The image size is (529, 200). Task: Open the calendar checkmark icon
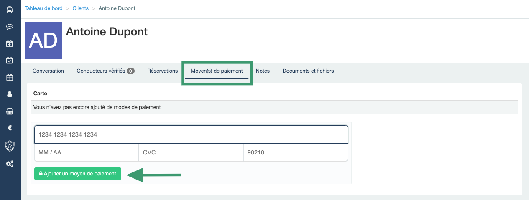pyautogui.click(x=10, y=61)
